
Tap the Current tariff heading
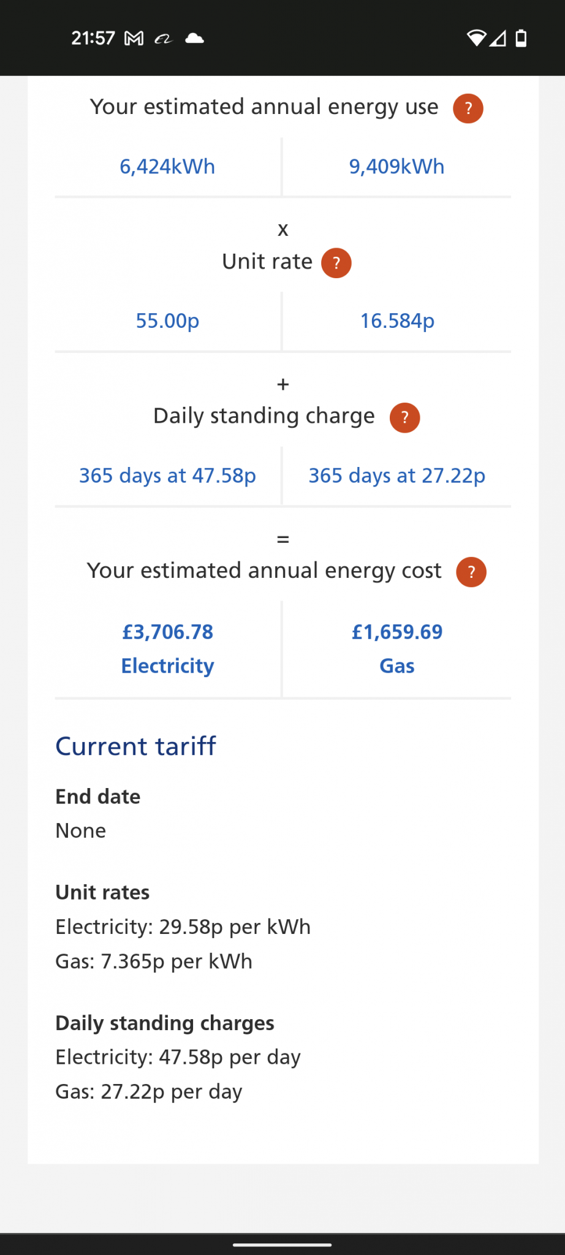pos(135,746)
